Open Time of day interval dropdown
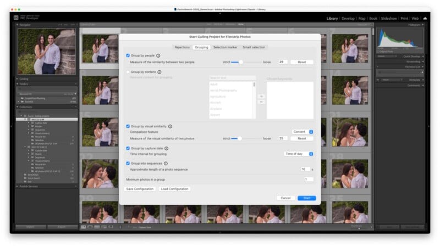The height and width of the screenshot is (247, 440). (x=298, y=154)
